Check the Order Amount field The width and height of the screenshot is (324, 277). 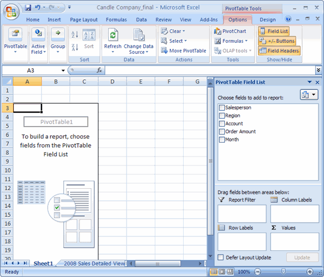[222, 132]
